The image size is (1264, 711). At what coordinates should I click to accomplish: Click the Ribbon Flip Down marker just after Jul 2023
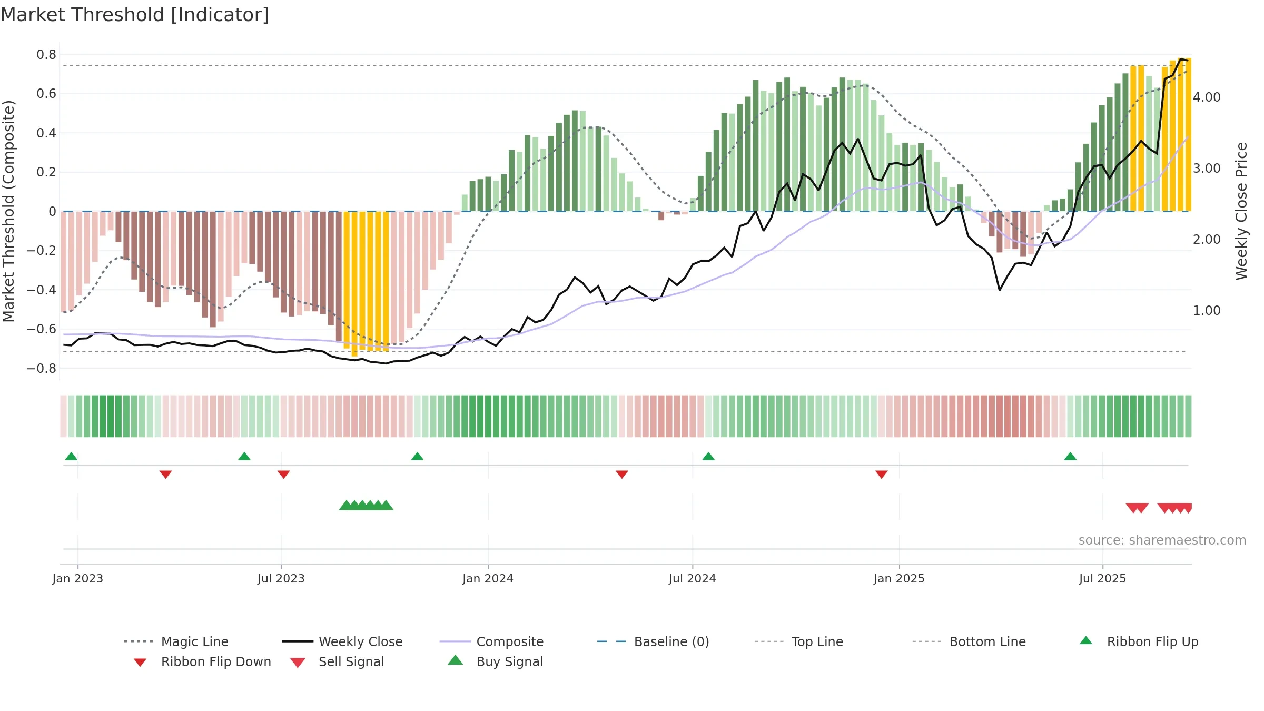coord(283,475)
